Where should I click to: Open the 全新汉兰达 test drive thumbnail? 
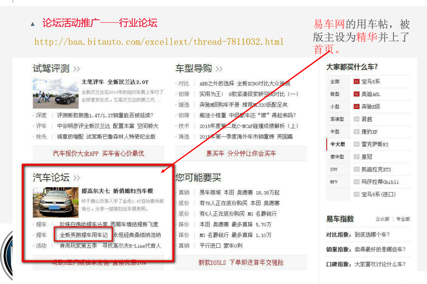coord(56,93)
